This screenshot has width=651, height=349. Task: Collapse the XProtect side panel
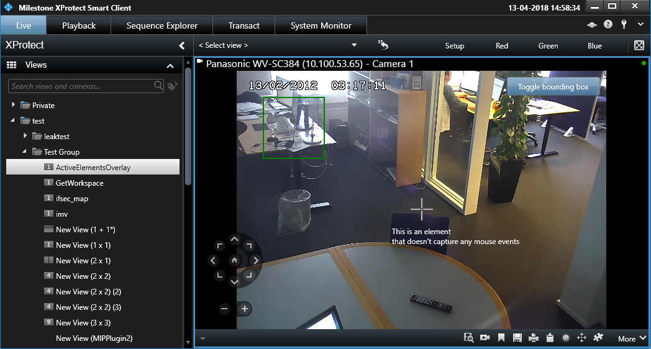(182, 45)
